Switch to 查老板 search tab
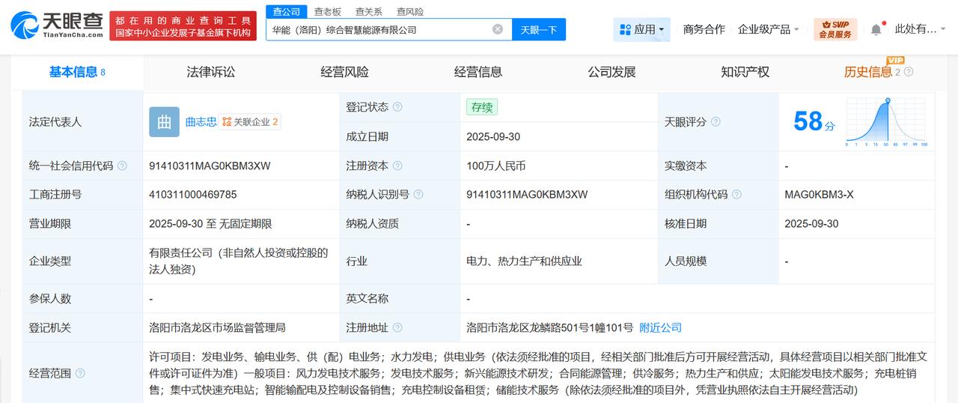The height and width of the screenshot is (403, 958). tap(327, 11)
